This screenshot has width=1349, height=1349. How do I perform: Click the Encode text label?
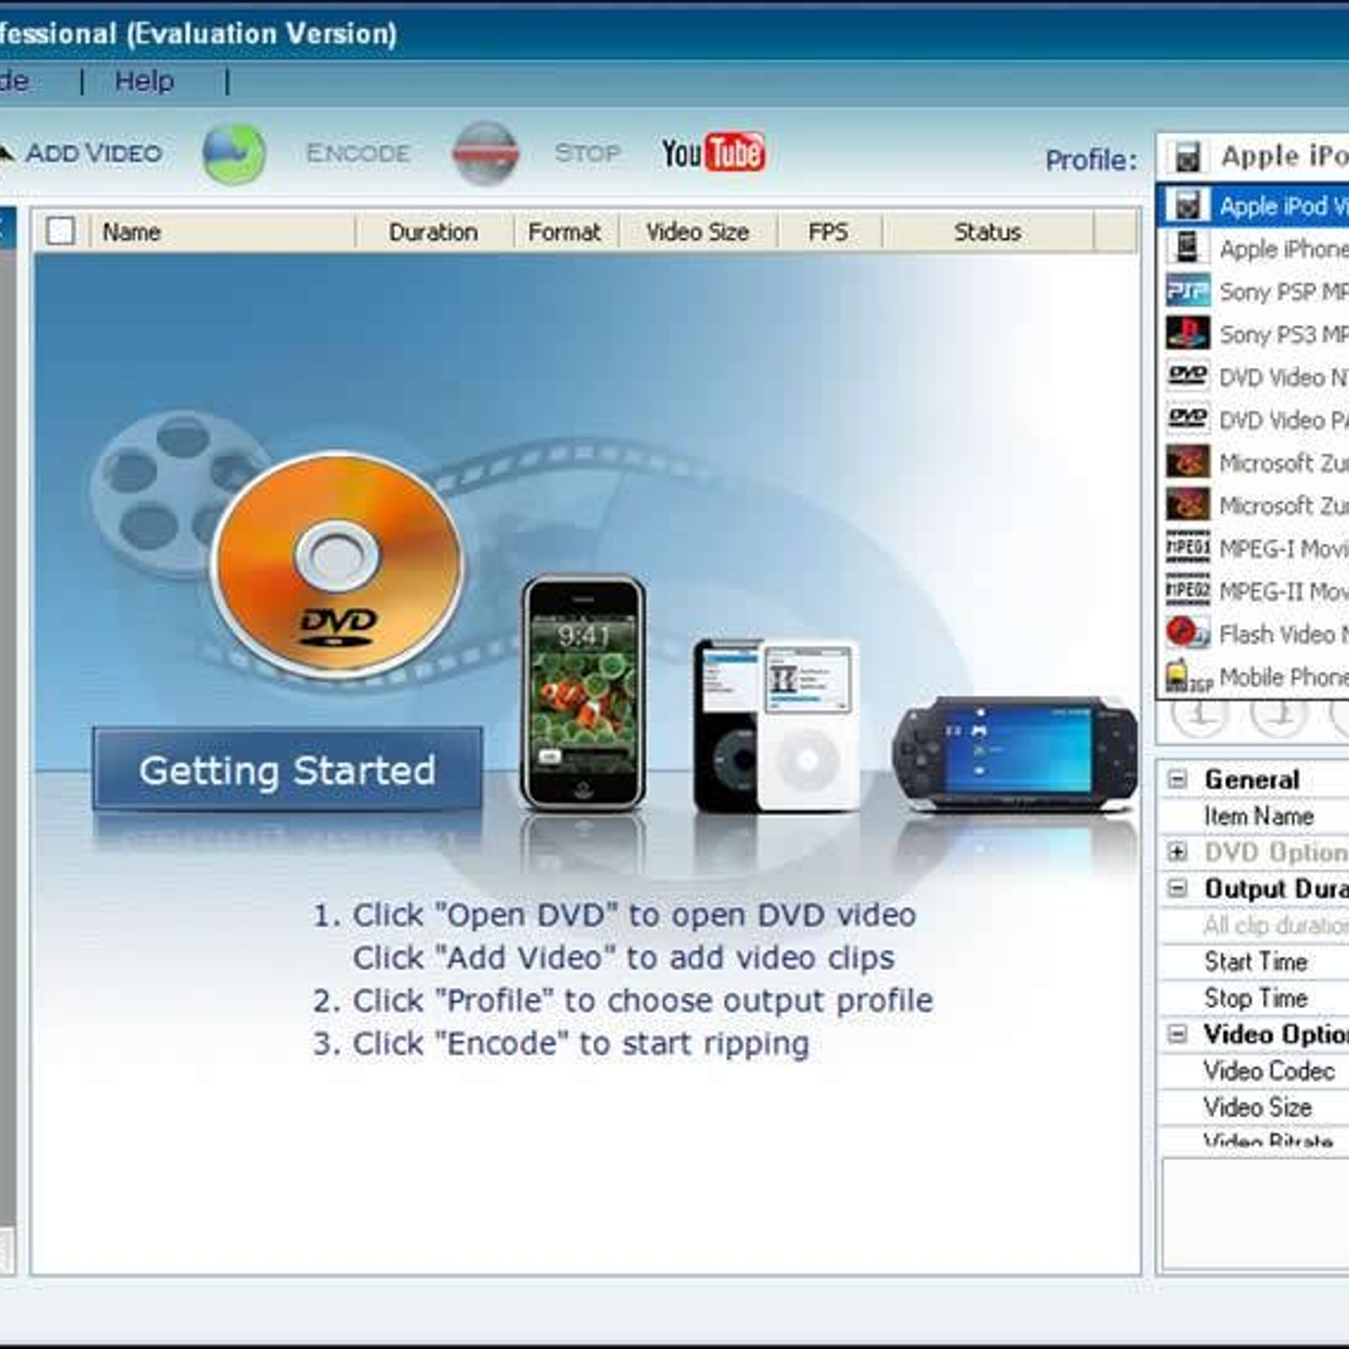point(358,153)
